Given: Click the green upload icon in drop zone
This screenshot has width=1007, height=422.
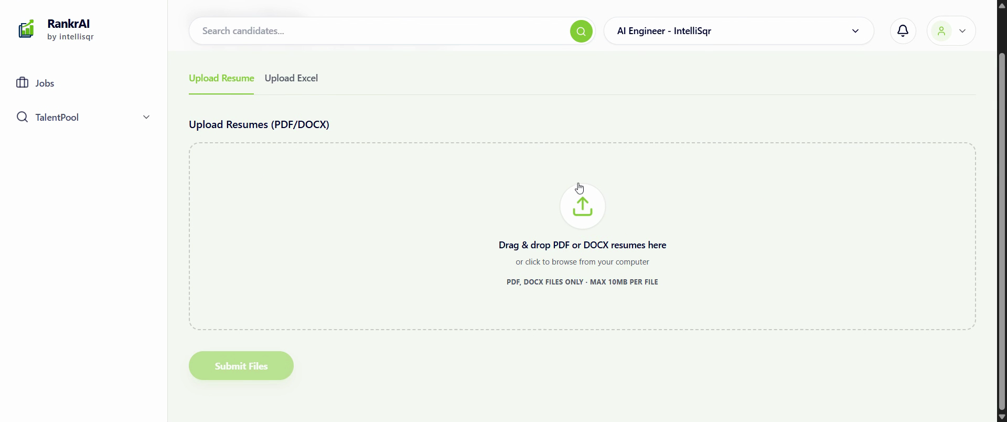Looking at the screenshot, I should click(582, 206).
